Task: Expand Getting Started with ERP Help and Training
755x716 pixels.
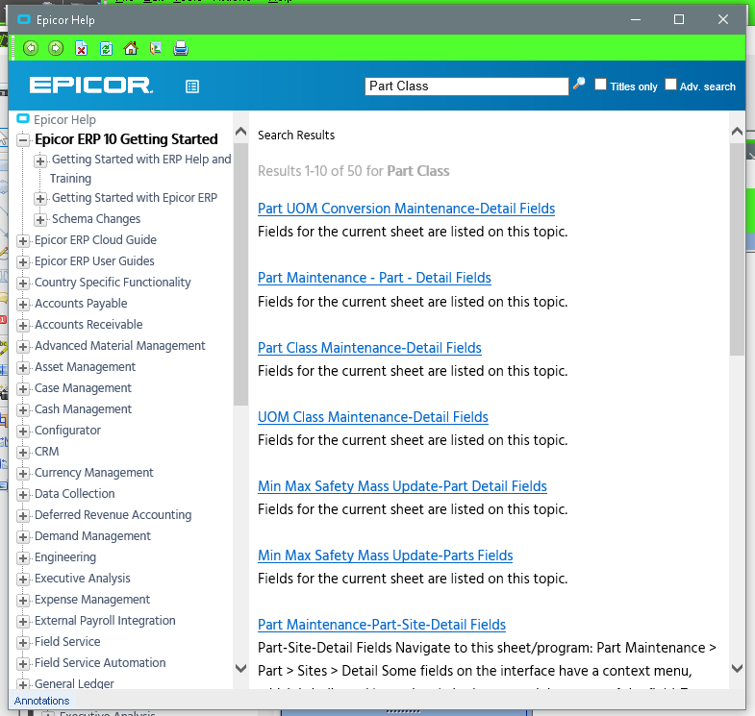Action: coord(40,160)
